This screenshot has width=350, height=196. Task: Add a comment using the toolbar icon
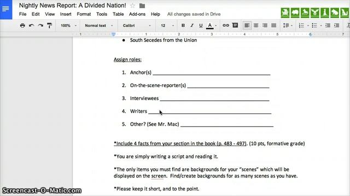[235, 26]
